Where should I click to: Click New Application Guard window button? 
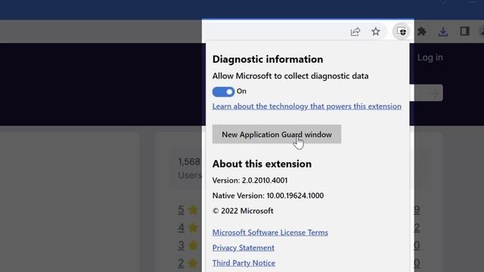277,134
